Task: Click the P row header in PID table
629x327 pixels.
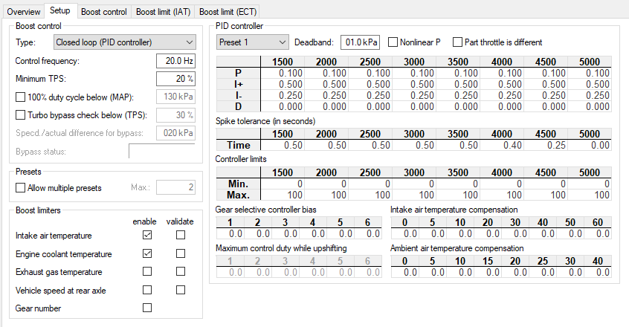Action: [x=238, y=73]
